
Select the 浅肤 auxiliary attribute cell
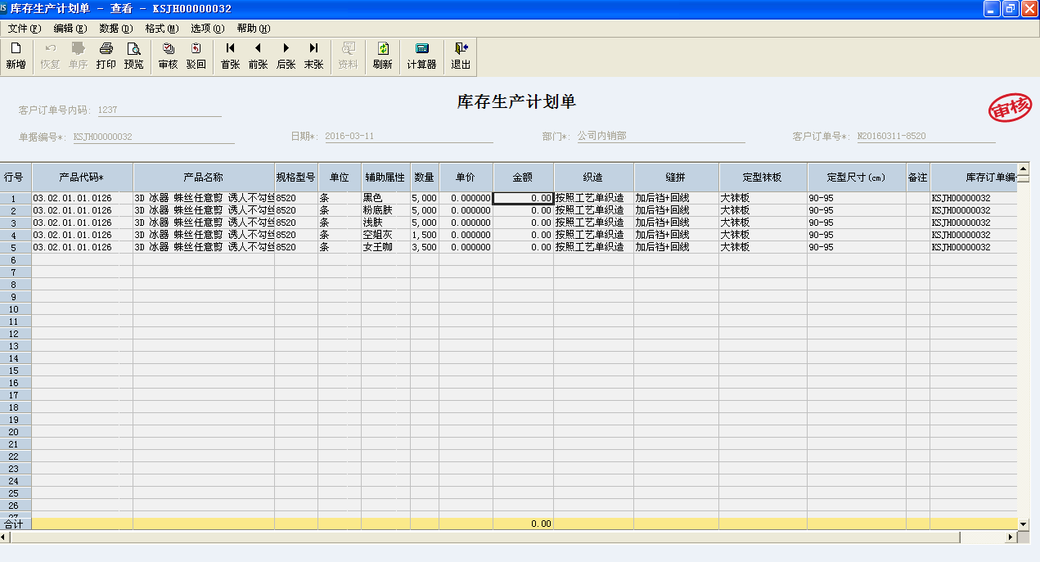pyautogui.click(x=385, y=223)
